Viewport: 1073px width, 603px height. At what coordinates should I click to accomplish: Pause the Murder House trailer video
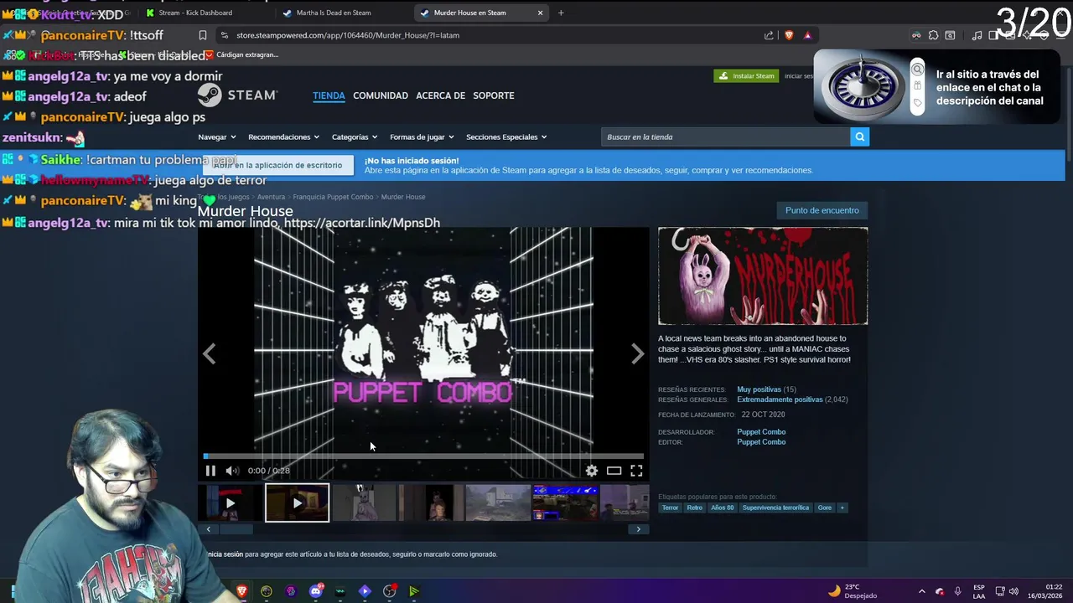(210, 471)
